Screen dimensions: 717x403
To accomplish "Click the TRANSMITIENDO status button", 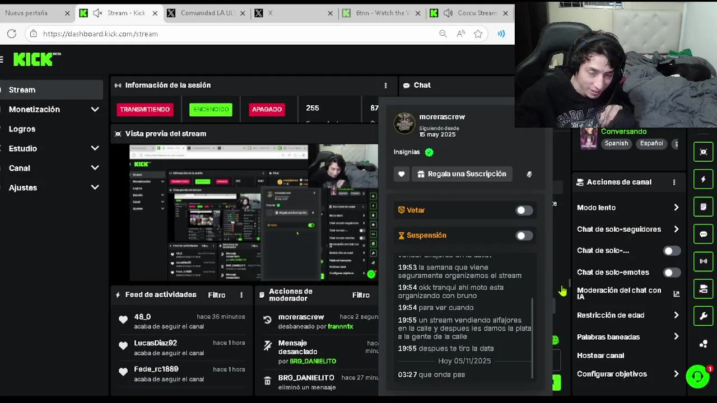I will click(x=145, y=109).
